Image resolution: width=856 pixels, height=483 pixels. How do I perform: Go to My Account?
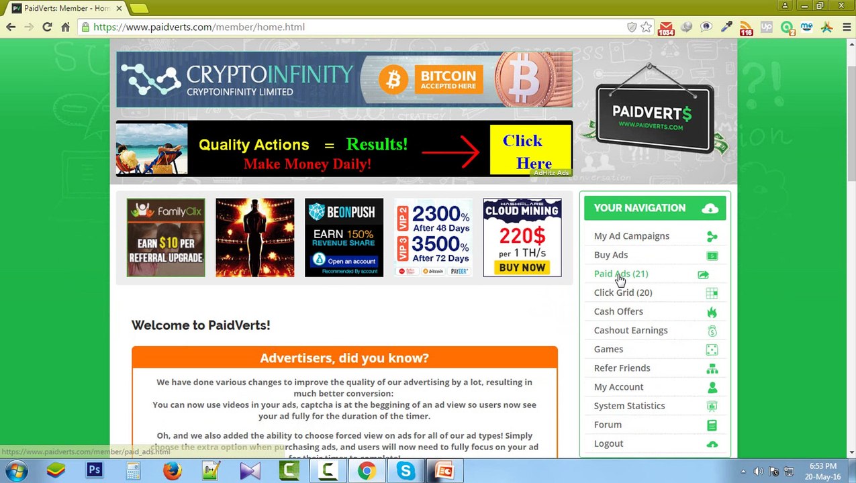pyautogui.click(x=618, y=386)
